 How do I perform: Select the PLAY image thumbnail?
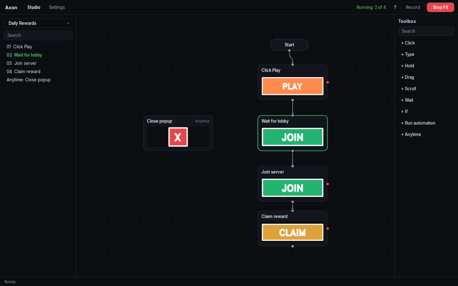(x=293, y=86)
